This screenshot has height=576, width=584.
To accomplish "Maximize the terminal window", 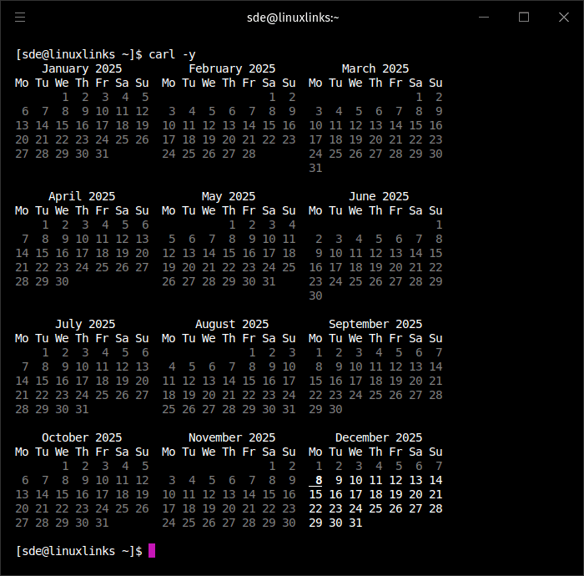I will pos(524,17).
